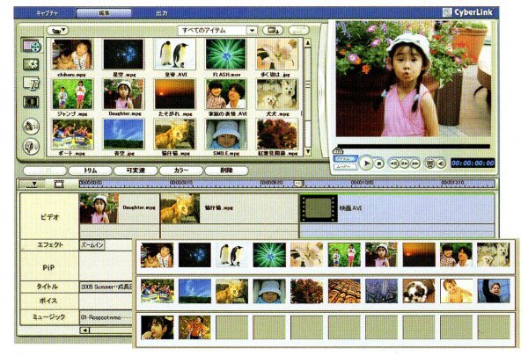Switch to the キャプチャ tab
The width and height of the screenshot is (528, 356).
[47, 13]
